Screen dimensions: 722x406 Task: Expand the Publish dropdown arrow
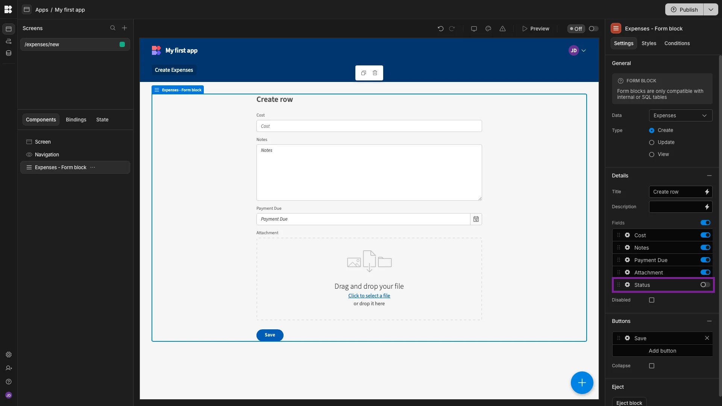click(x=711, y=10)
